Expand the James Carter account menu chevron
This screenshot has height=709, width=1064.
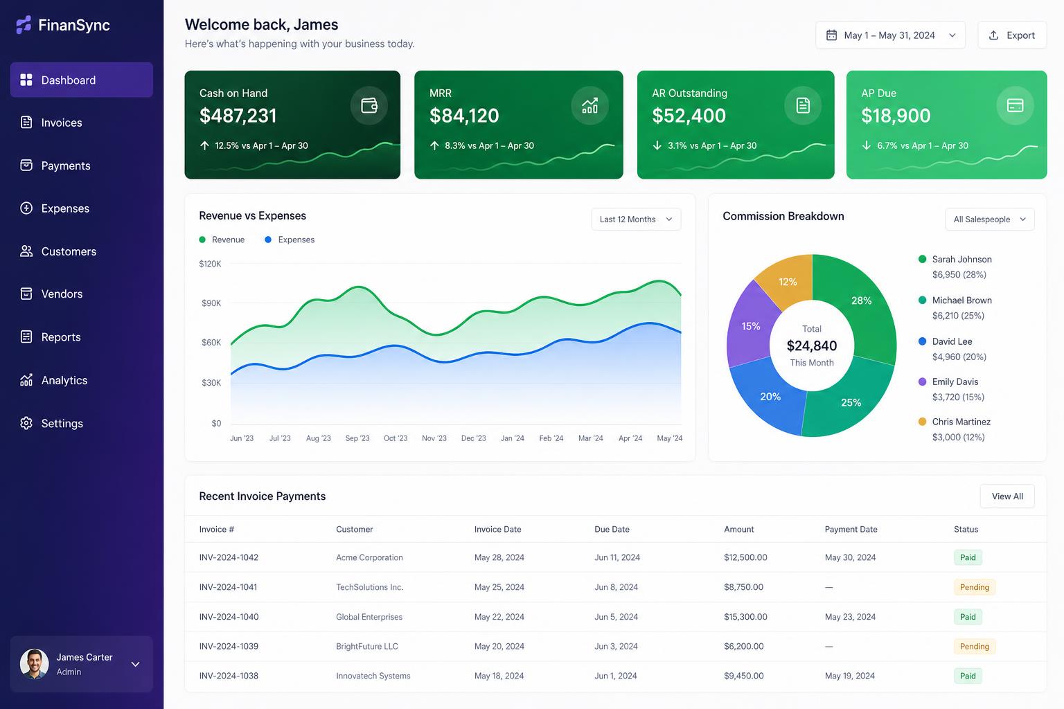click(x=136, y=664)
